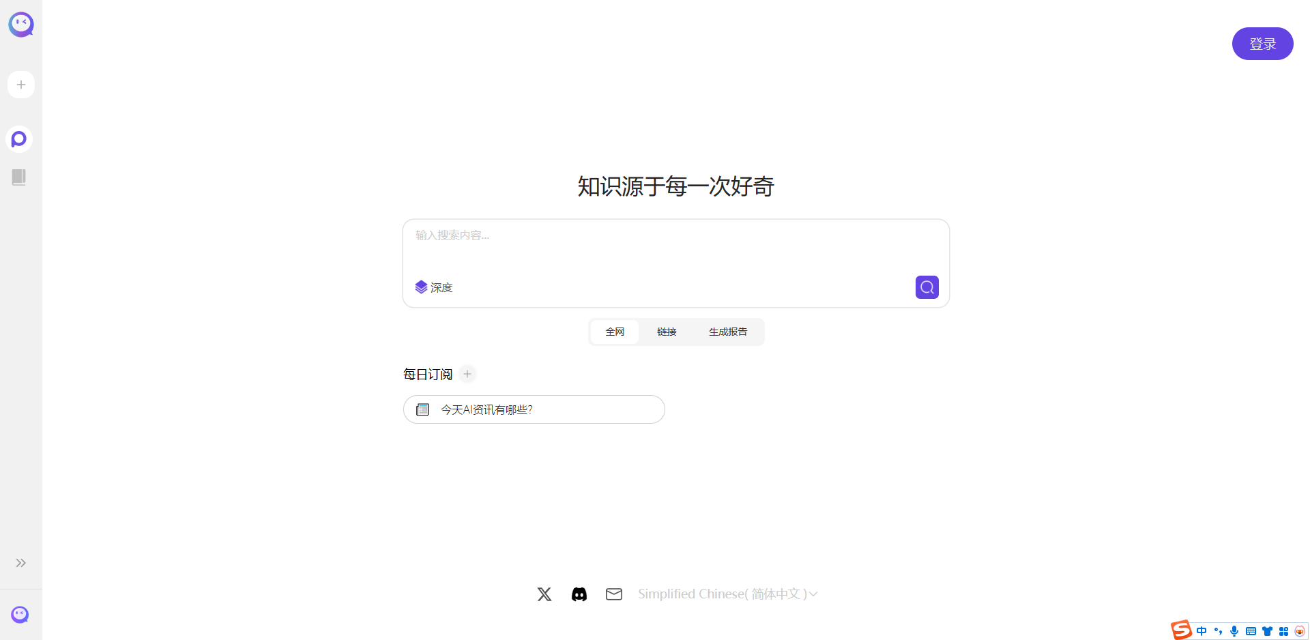
Task: Expand the Simplified Chinese language dropdown
Action: [727, 594]
